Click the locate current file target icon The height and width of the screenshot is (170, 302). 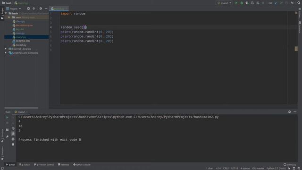pyautogui.click(x=28, y=8)
